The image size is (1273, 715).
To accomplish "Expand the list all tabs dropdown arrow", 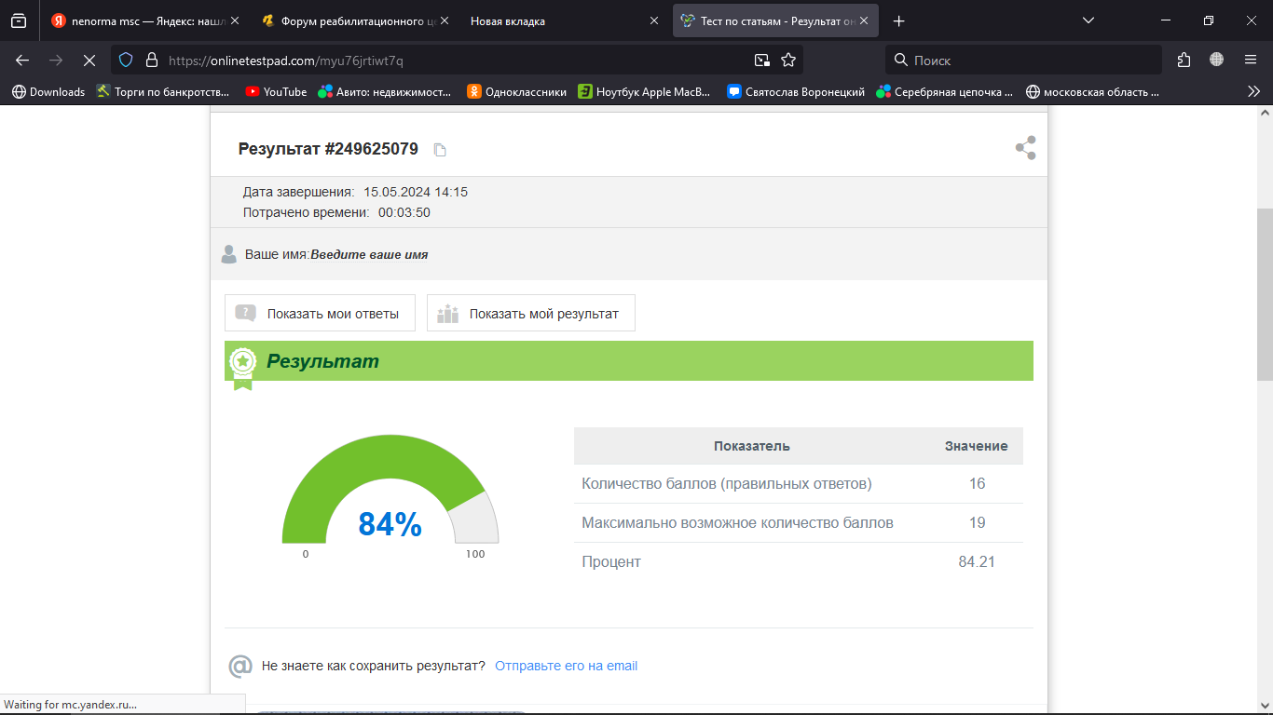I will pos(1088,20).
